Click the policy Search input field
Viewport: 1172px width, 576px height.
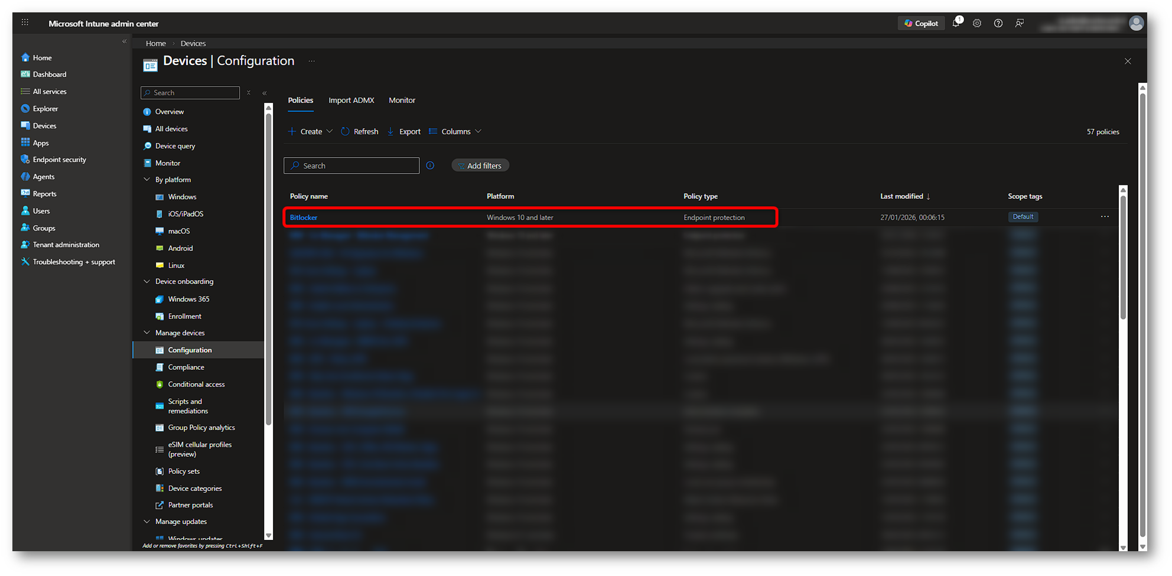pyautogui.click(x=351, y=166)
